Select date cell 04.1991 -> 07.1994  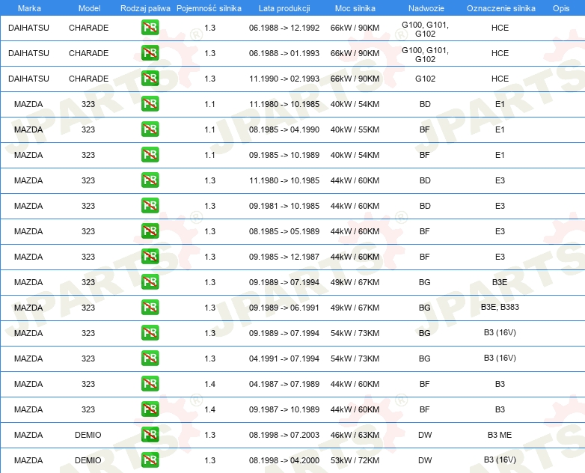(284, 358)
